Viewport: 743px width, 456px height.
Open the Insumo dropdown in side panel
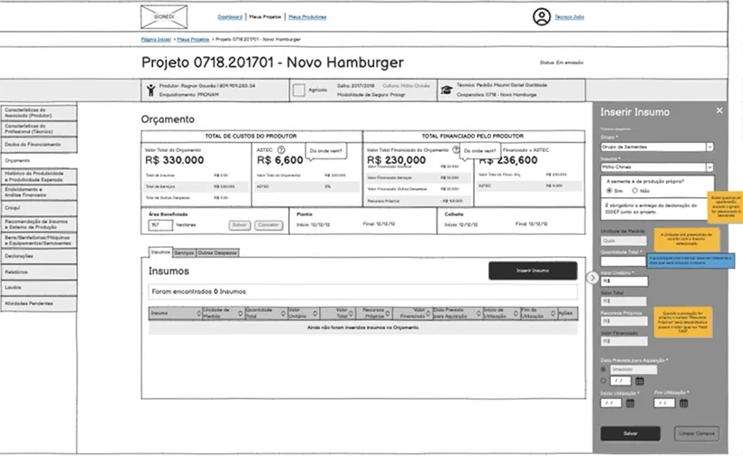657,167
